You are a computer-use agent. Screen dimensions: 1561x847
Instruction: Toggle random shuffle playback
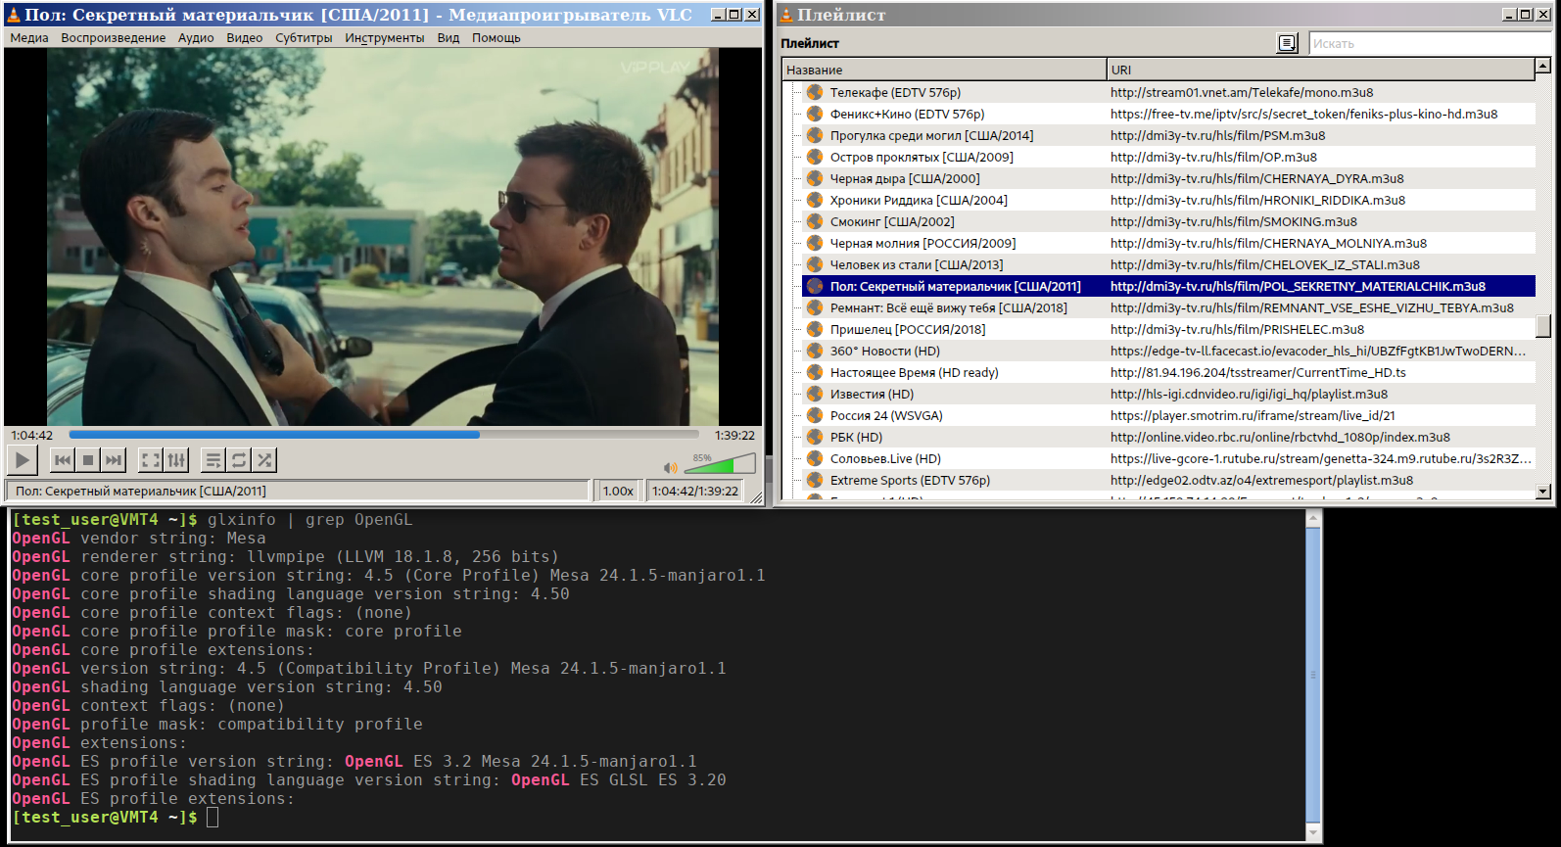coord(264,459)
